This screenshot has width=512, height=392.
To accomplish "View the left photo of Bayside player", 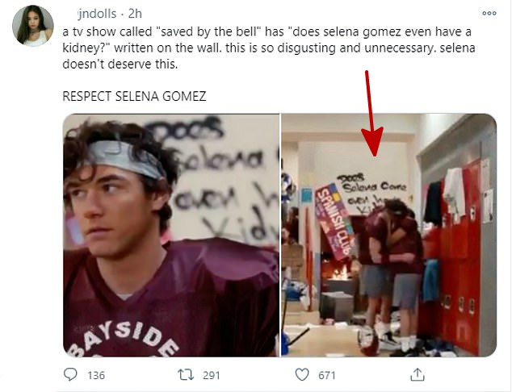I will tap(171, 236).
